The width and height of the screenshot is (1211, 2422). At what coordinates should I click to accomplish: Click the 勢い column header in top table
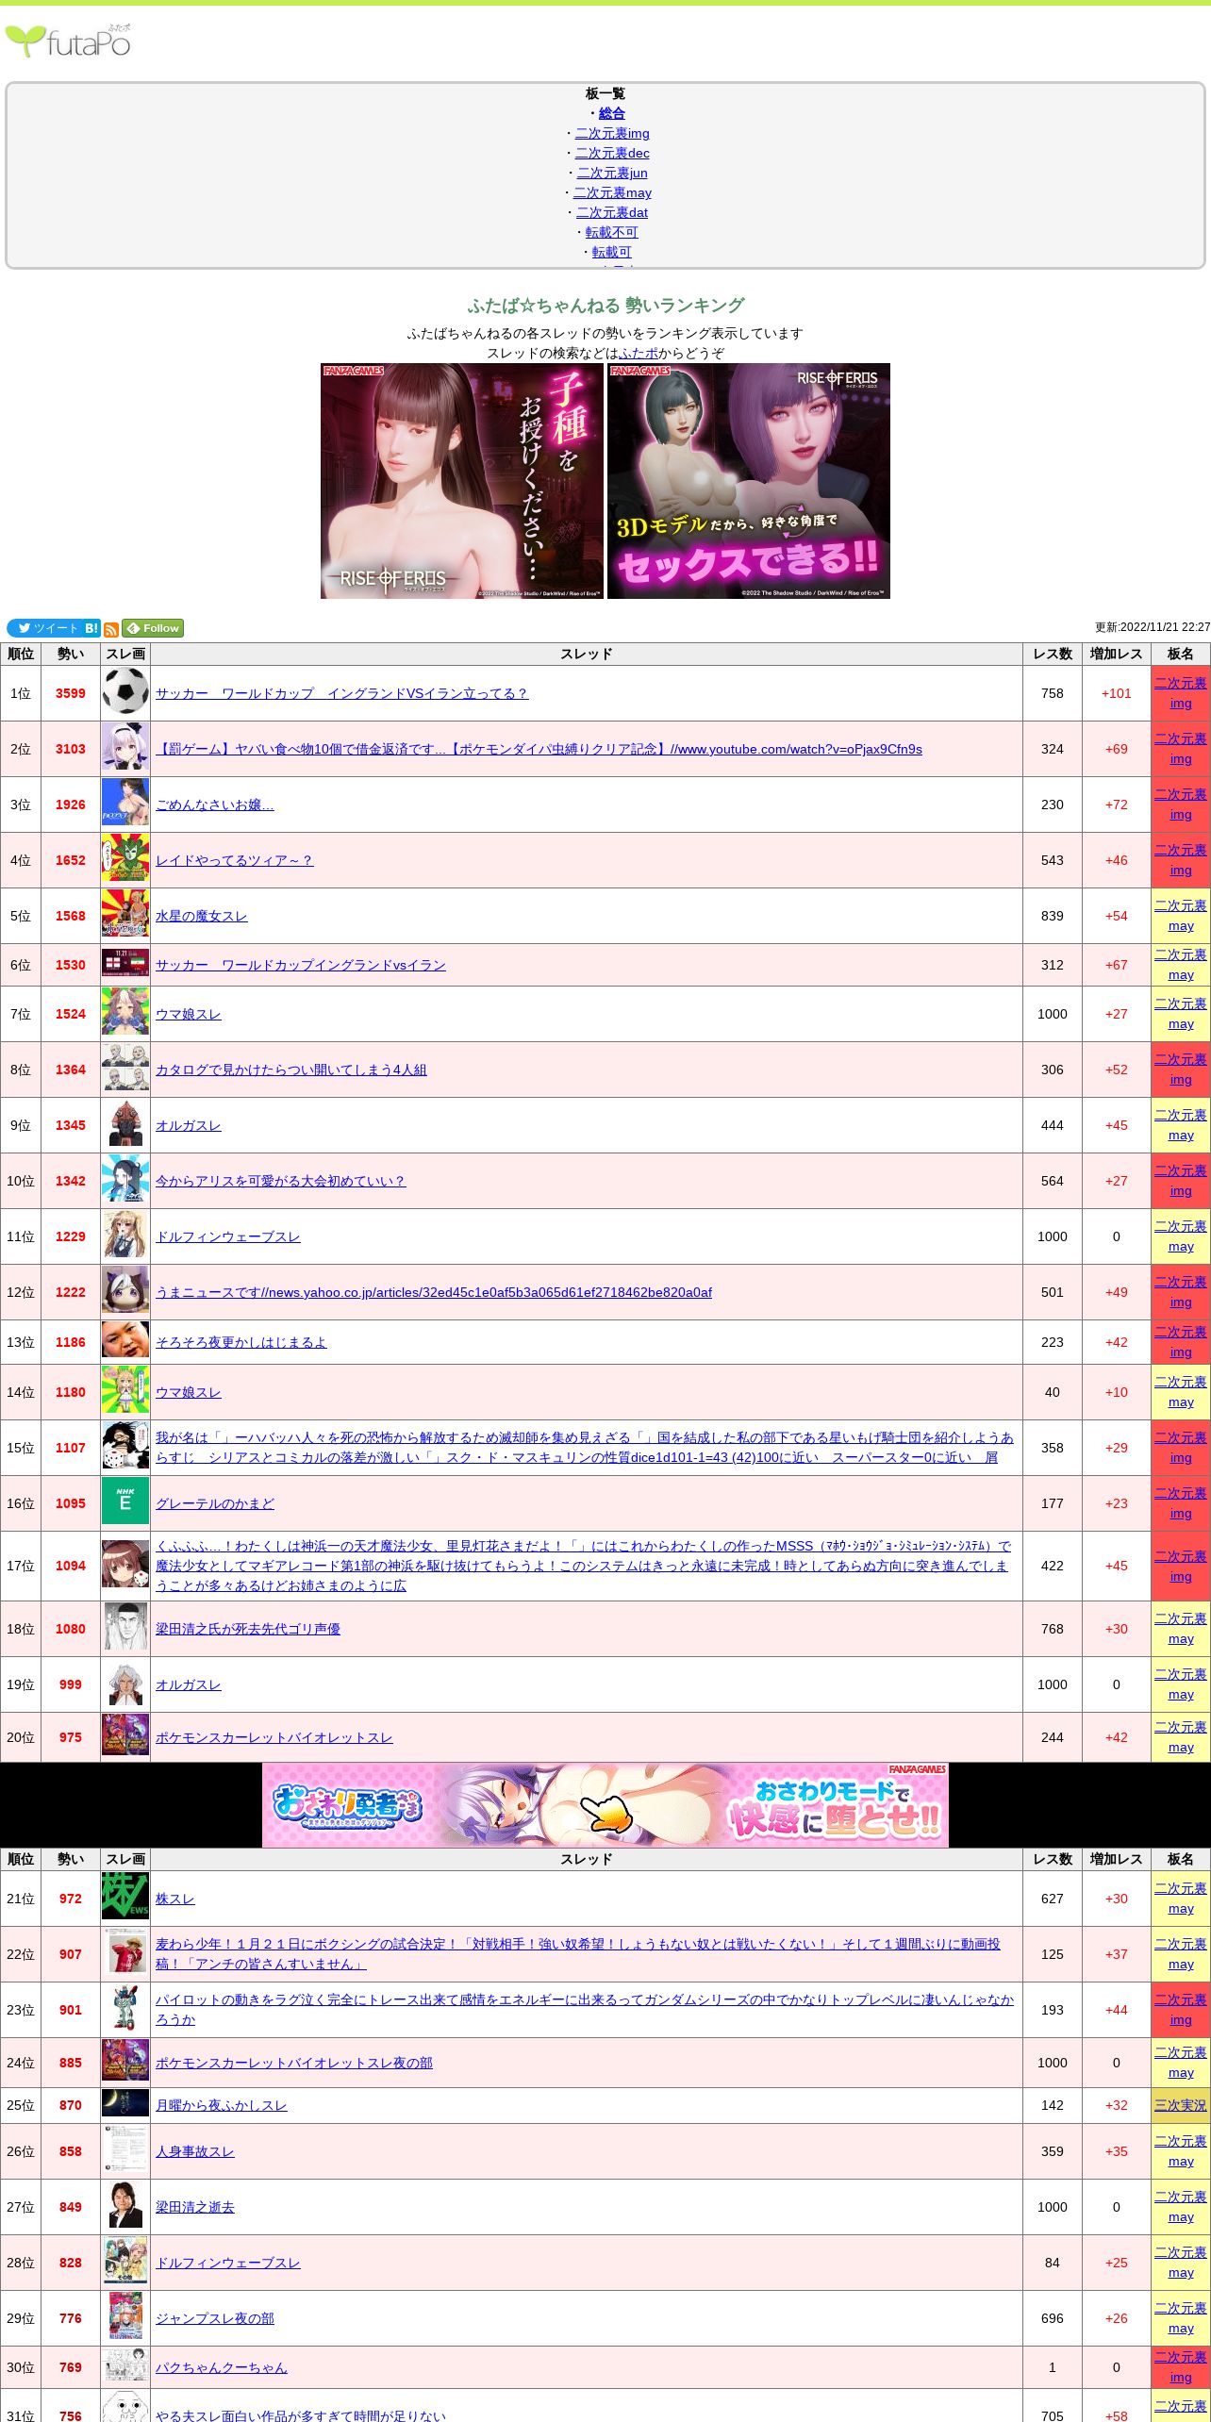[71, 654]
